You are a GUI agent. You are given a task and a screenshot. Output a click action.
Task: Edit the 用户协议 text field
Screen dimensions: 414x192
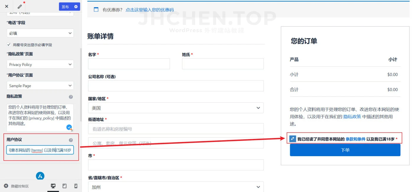(40, 150)
